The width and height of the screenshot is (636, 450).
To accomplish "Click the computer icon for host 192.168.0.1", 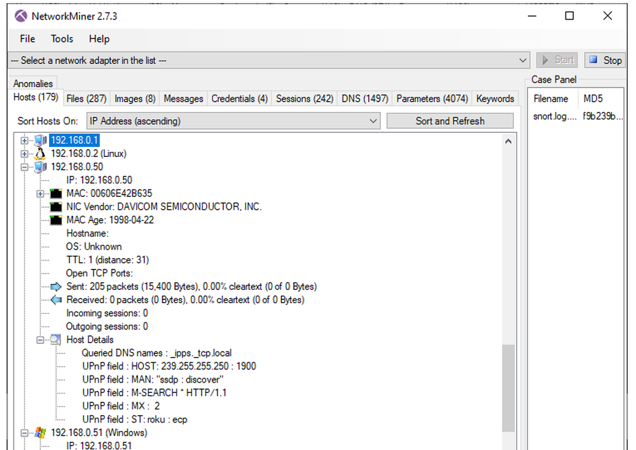I will point(40,140).
